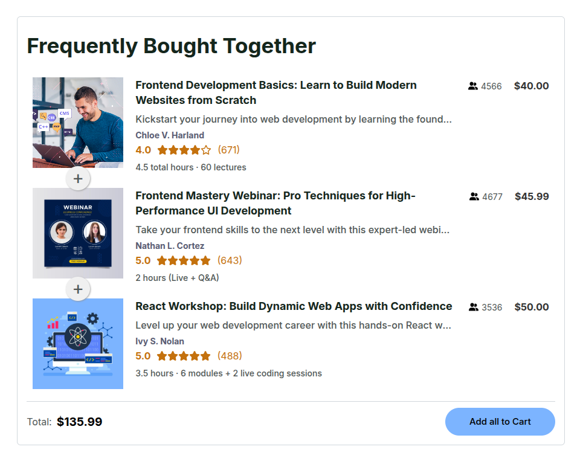Click the $135.99 total price
Viewport: 583px width, 467px height.
tap(79, 422)
